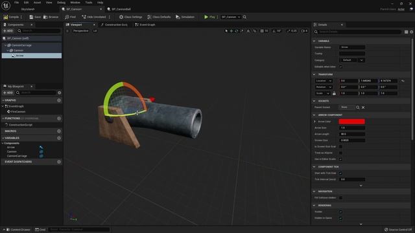Open the Tools menu
Screen dimensions: 415x233
pyautogui.click(x=89, y=3)
